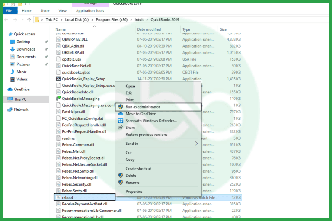Click QuickBooks 2019 breadcrumb
The height and width of the screenshot is (221, 332).
pyautogui.click(x=165, y=20)
